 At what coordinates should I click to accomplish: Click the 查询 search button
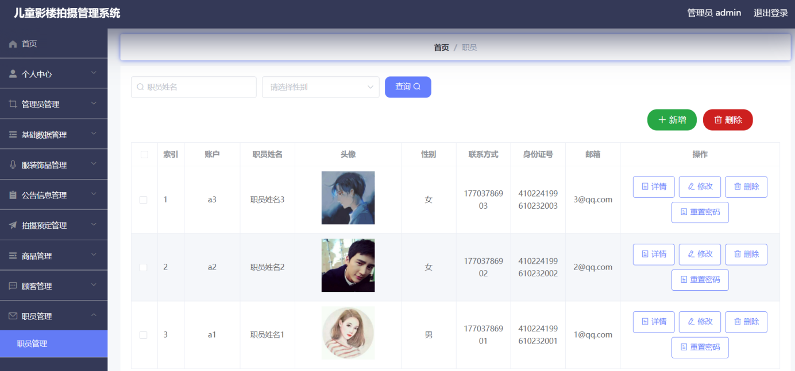pyautogui.click(x=408, y=87)
